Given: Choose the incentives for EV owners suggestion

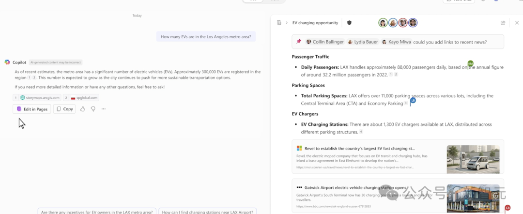Looking at the screenshot, I should pos(97,212).
